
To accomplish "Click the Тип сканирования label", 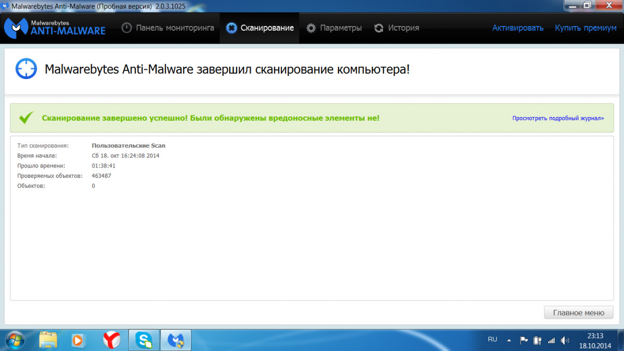I will [43, 146].
